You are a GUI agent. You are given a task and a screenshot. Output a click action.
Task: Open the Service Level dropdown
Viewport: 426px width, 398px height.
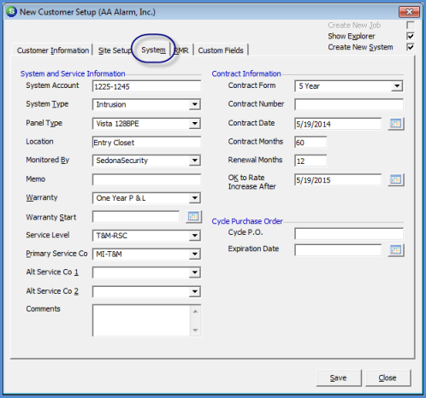coord(195,236)
